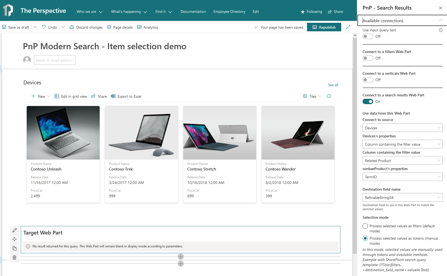Viewport: 447px width, 276px height.
Task: Click the expand content diagonal arrow icon
Action: (348, 27)
